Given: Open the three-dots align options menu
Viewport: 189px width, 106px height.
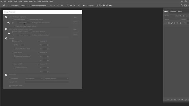Looking at the screenshot, I should point(84,5).
